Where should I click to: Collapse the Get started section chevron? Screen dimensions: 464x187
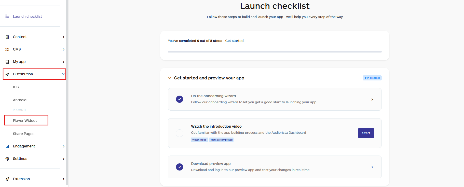click(170, 78)
